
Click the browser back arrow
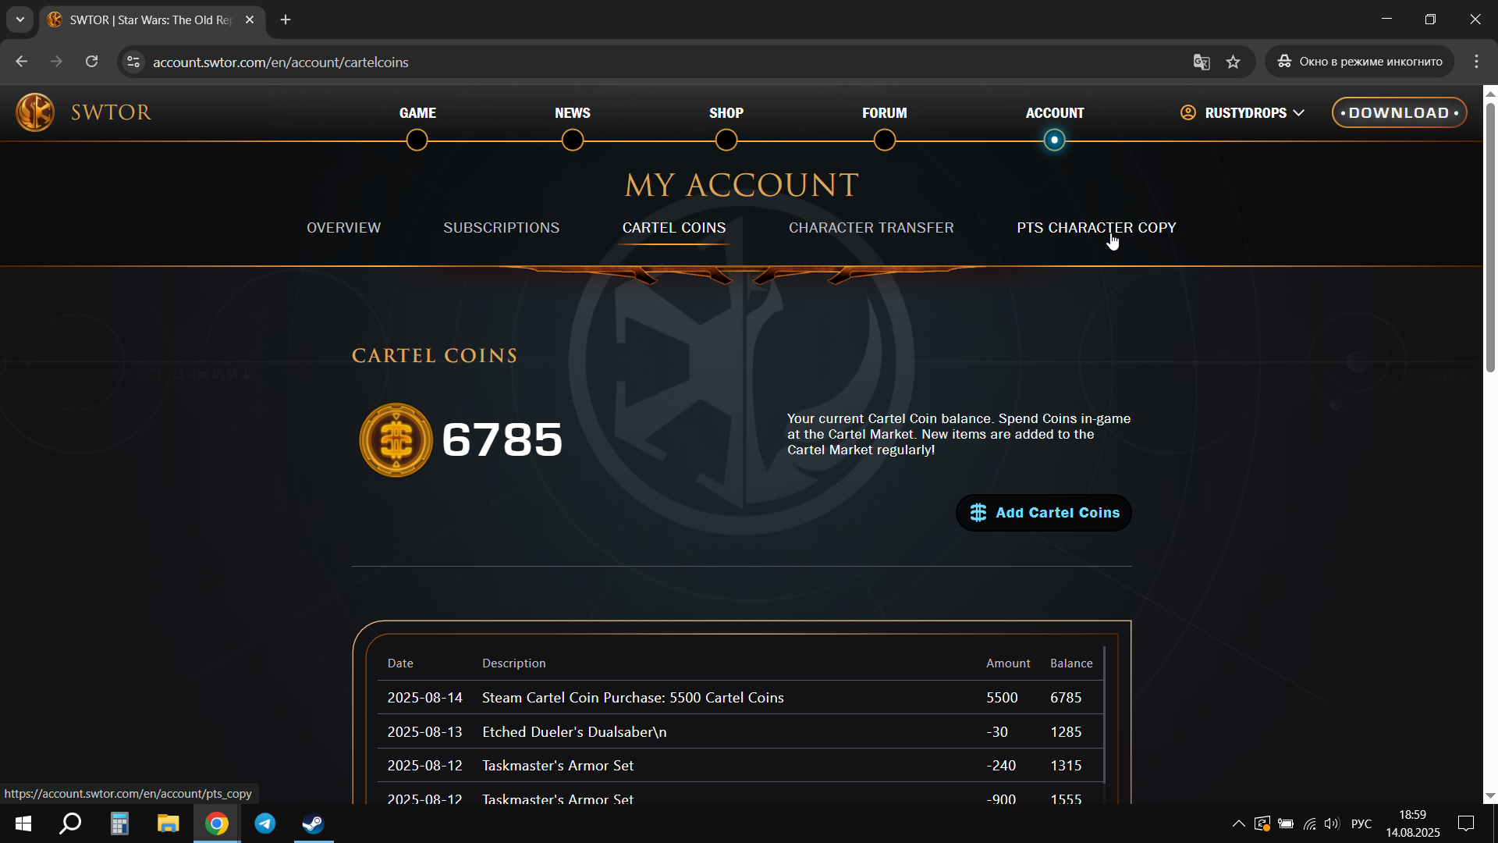tap(21, 62)
